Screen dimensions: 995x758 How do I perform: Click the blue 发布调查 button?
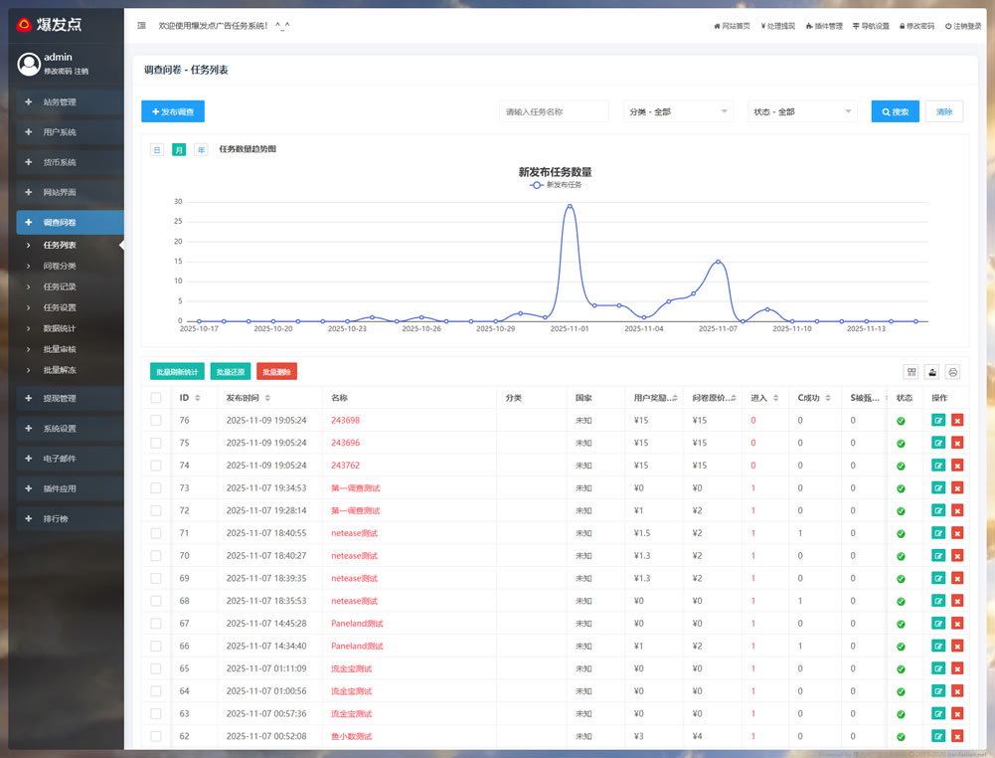click(x=173, y=112)
